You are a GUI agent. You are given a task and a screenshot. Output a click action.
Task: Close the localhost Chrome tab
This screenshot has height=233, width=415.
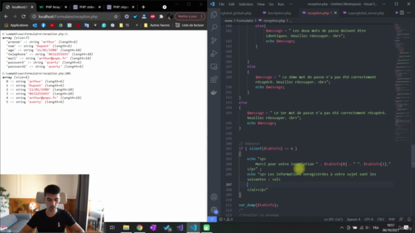click(x=32, y=7)
